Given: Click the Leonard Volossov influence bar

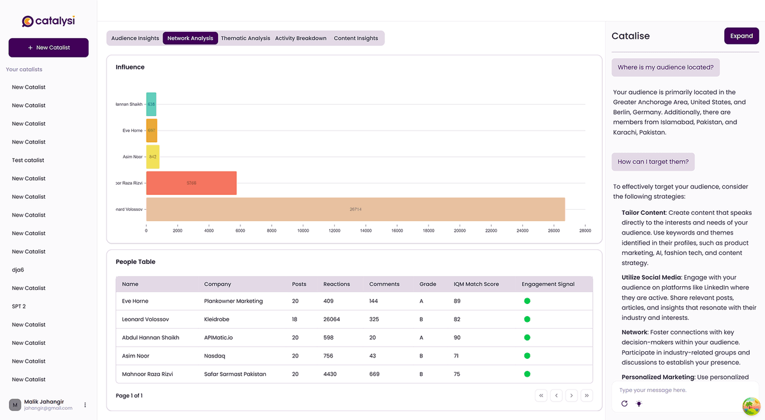Looking at the screenshot, I should [355, 209].
